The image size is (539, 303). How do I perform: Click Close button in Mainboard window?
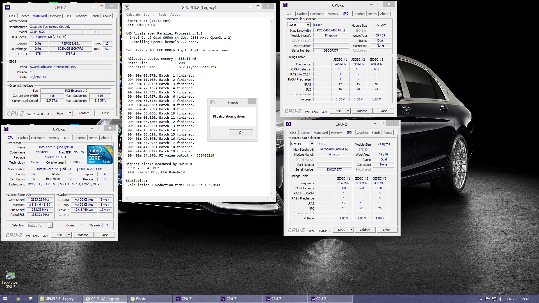(x=106, y=113)
